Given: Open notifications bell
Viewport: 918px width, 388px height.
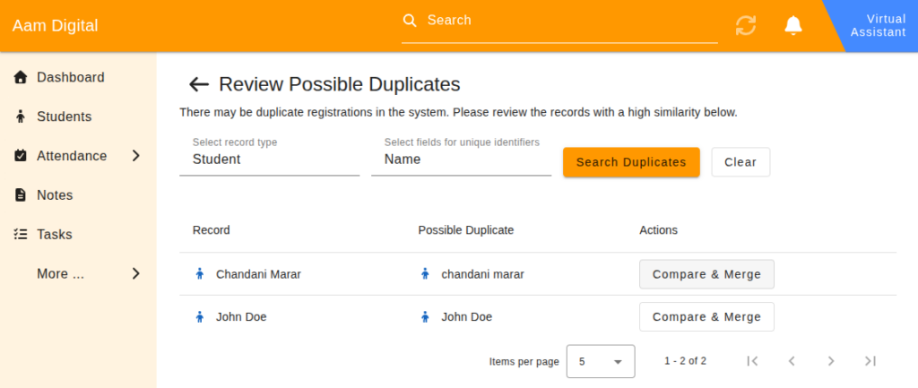Looking at the screenshot, I should coord(792,25).
